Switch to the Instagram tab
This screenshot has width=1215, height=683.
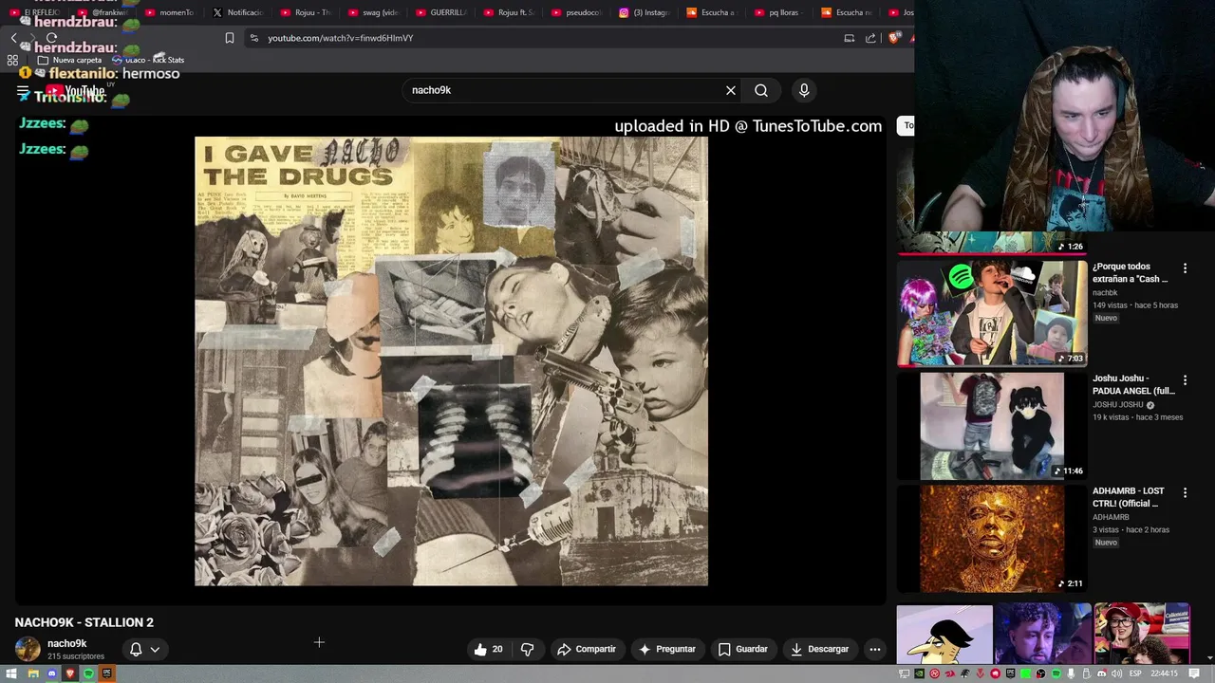coord(644,12)
